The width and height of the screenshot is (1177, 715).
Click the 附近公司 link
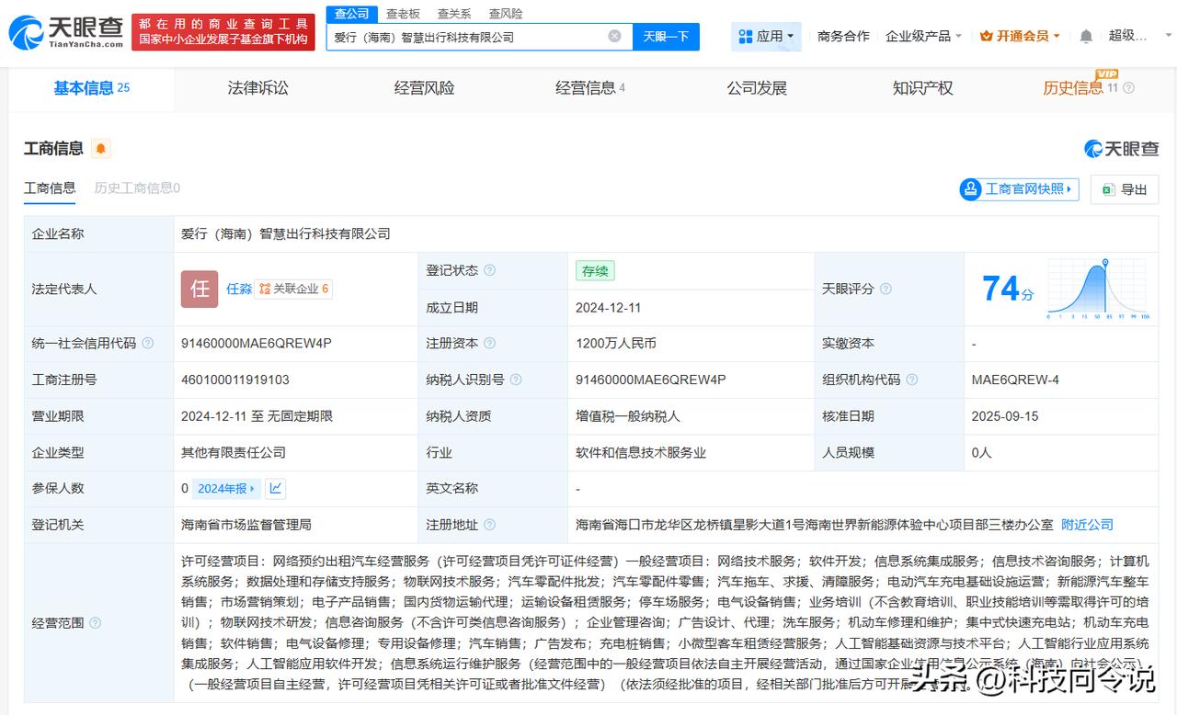(x=1087, y=525)
